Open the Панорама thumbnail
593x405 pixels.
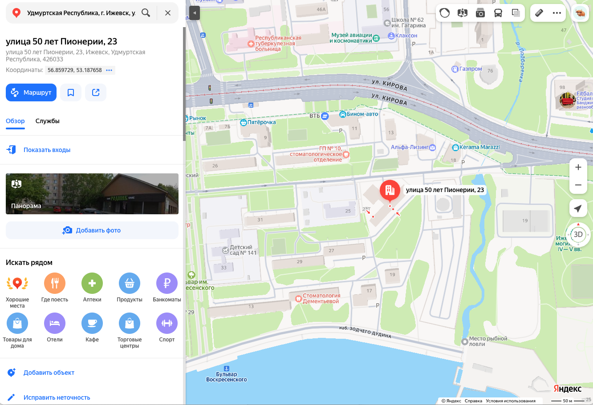click(x=92, y=194)
